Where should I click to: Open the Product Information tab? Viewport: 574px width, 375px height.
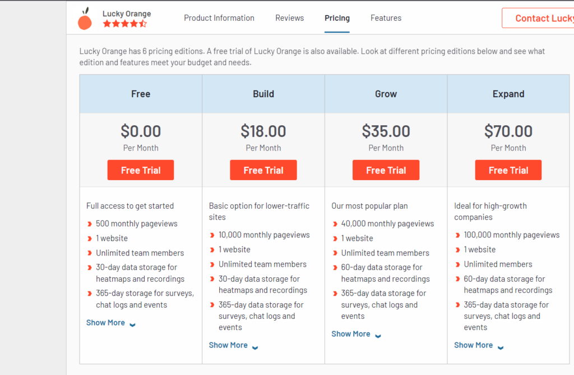(x=219, y=18)
